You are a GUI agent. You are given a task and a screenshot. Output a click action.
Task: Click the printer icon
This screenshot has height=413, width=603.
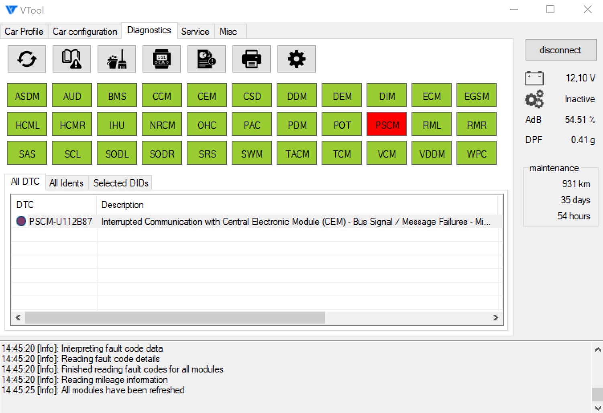pyautogui.click(x=252, y=59)
